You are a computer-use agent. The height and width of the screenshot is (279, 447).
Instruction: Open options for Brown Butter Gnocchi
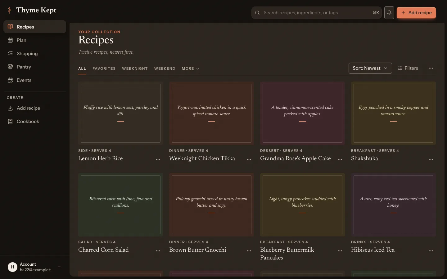[249, 250]
